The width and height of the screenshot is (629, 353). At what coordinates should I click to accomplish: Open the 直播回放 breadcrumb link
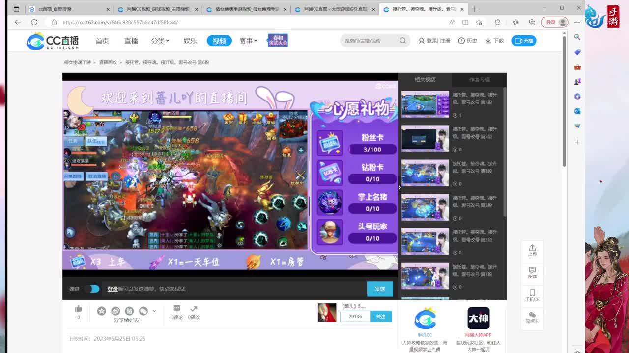[108, 62]
